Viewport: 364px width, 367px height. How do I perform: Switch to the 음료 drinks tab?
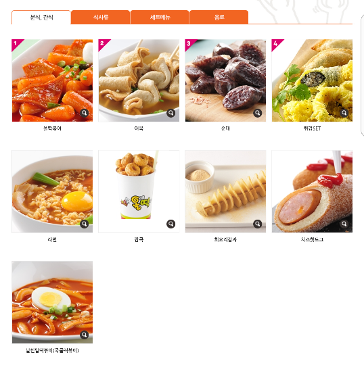point(219,17)
